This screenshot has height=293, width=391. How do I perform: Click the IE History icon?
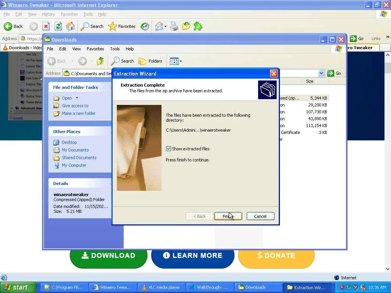pos(145,26)
